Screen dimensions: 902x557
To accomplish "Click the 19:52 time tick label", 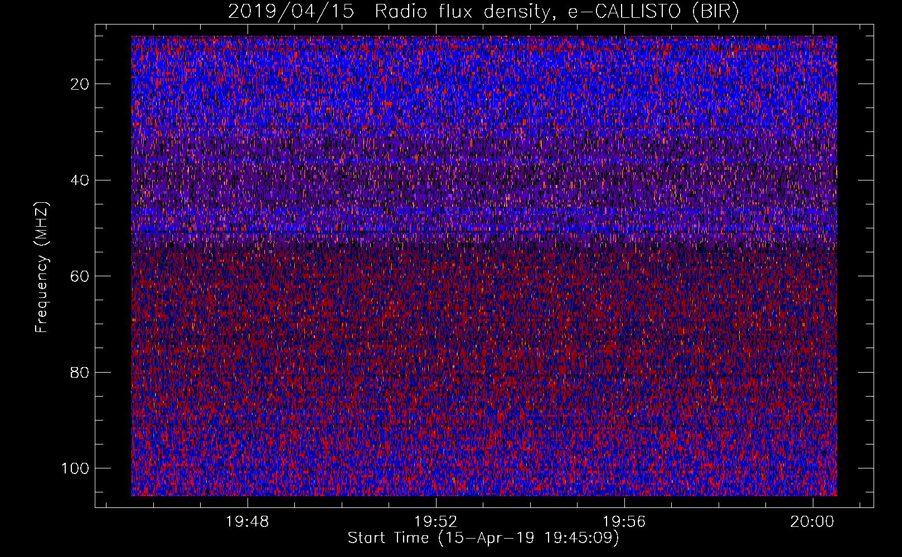I will 435,522.
